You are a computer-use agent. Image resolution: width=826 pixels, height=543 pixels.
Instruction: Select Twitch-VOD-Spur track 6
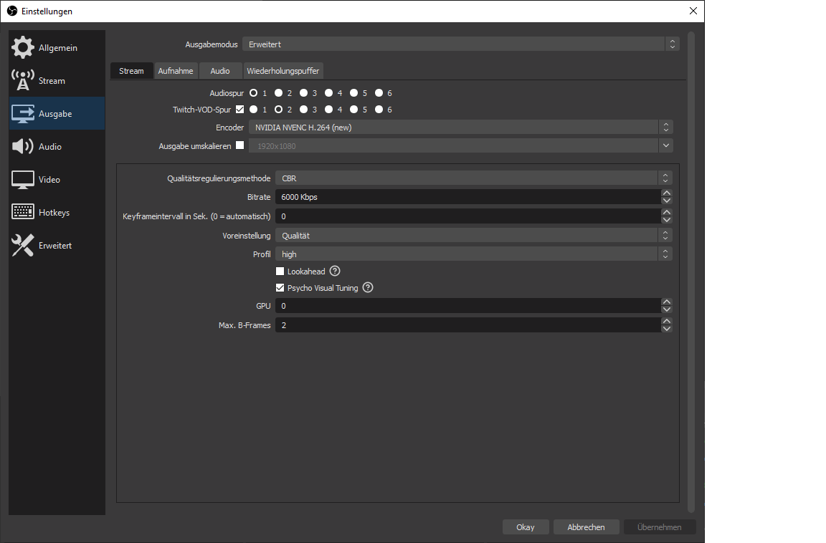pos(379,110)
